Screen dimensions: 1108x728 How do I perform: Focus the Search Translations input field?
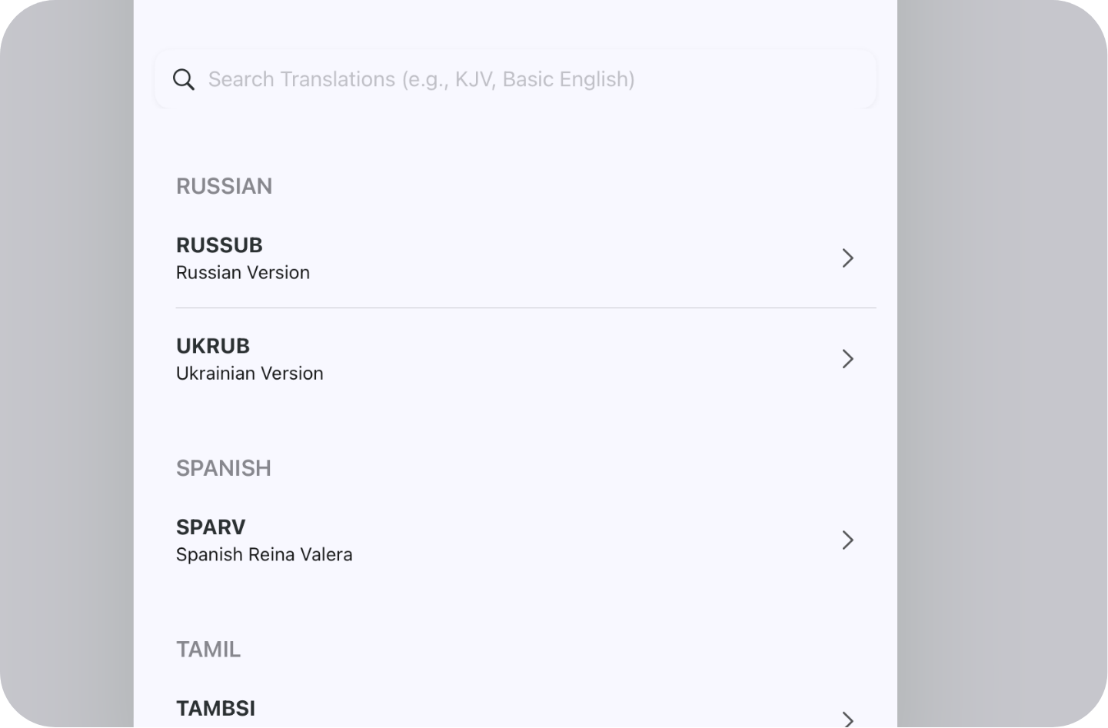(x=523, y=79)
